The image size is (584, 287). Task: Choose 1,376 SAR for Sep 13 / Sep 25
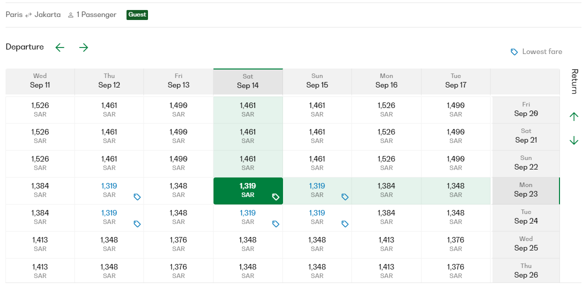click(x=178, y=244)
